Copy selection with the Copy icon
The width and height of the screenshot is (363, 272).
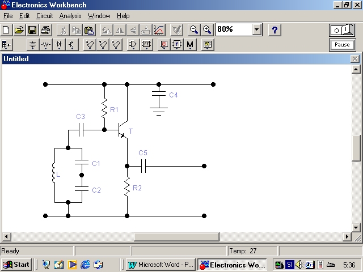[x=76, y=30]
